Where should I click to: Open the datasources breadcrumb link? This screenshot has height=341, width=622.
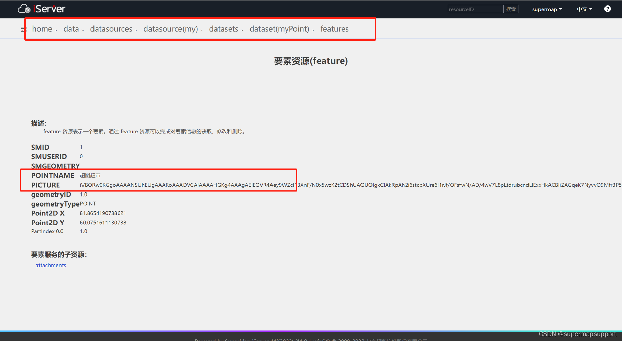pyautogui.click(x=111, y=29)
